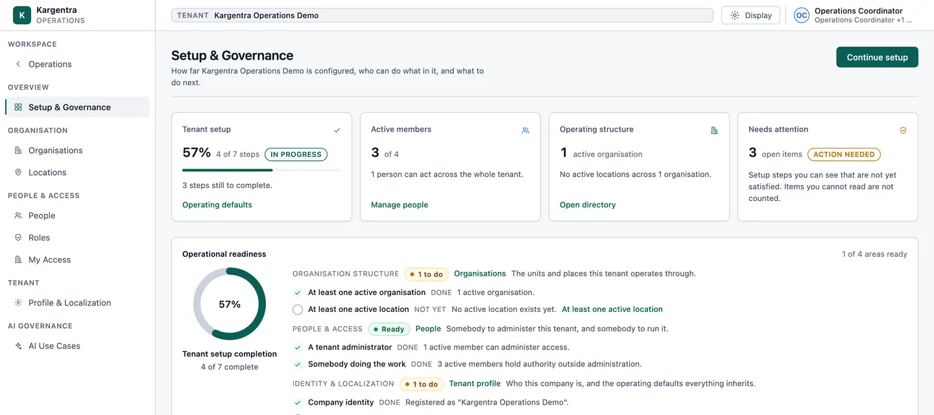934x415 pixels.
Task: Open the Display options button
Action: pyautogui.click(x=750, y=16)
